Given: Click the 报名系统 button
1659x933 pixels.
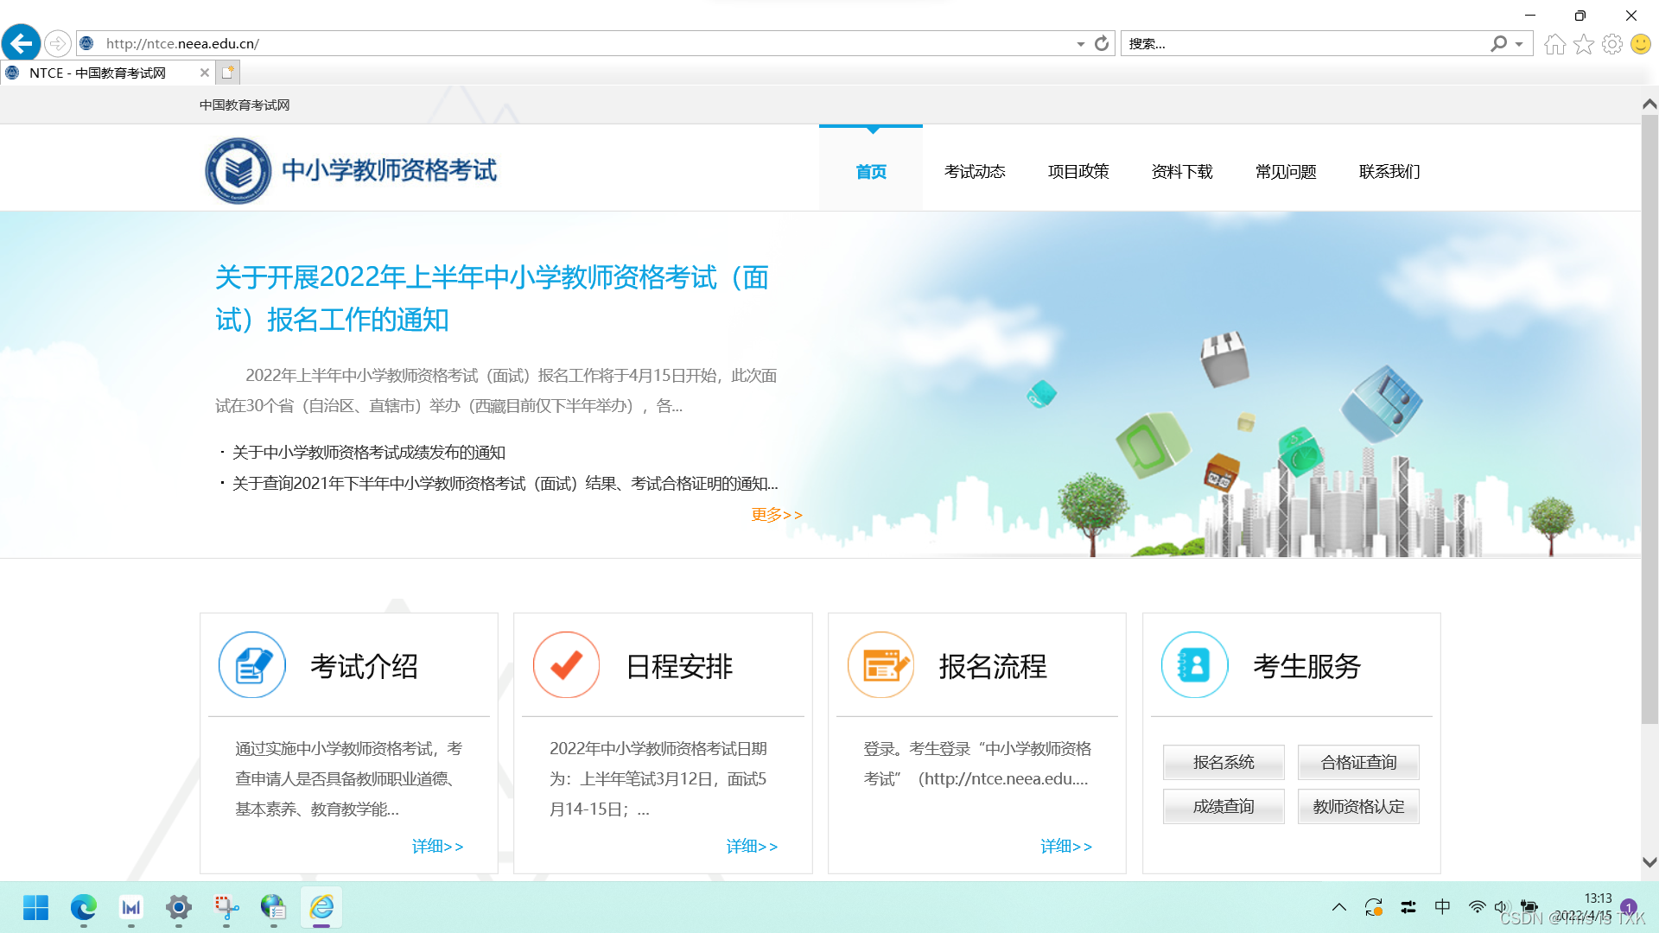Looking at the screenshot, I should pos(1223,762).
